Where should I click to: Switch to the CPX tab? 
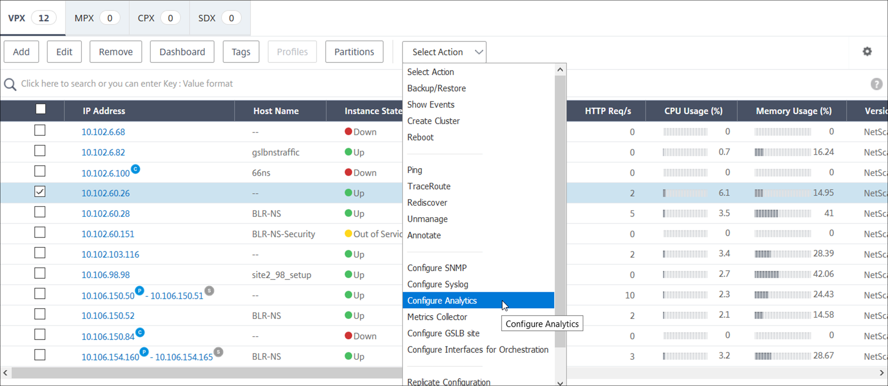click(x=159, y=18)
